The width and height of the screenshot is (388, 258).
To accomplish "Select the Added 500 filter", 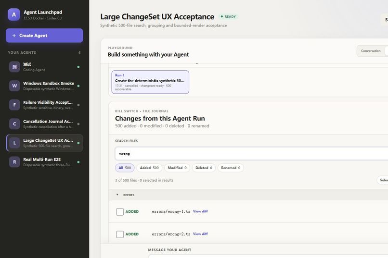I will 149,168.
